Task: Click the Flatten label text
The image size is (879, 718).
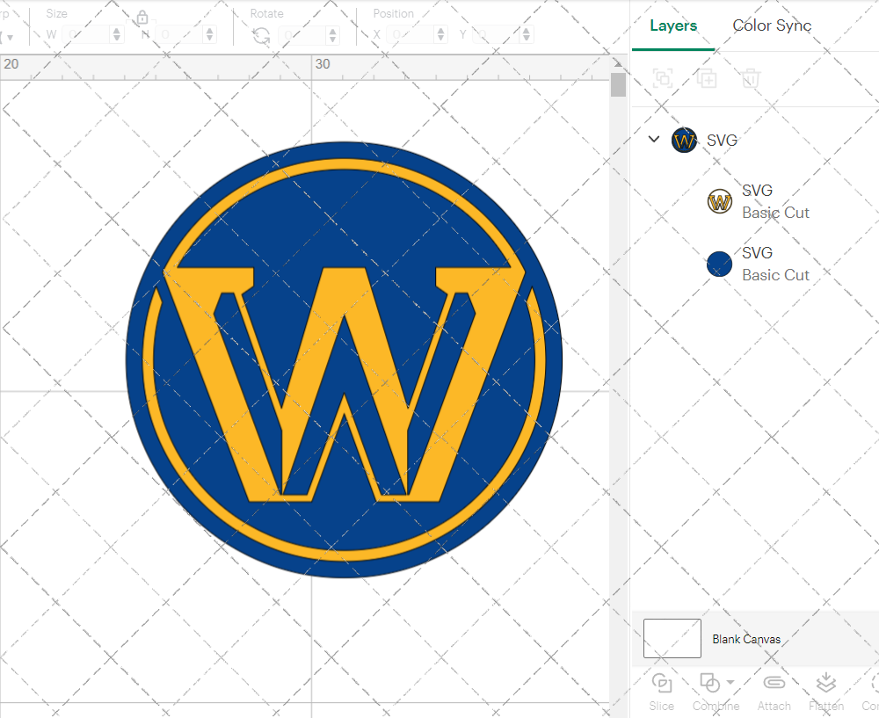Action: pyautogui.click(x=825, y=707)
